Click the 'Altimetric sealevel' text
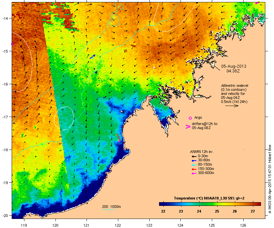 (235, 85)
